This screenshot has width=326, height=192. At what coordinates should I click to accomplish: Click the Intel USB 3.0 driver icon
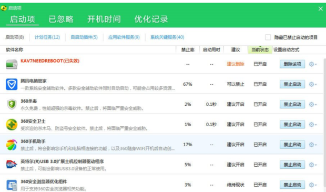(12, 164)
